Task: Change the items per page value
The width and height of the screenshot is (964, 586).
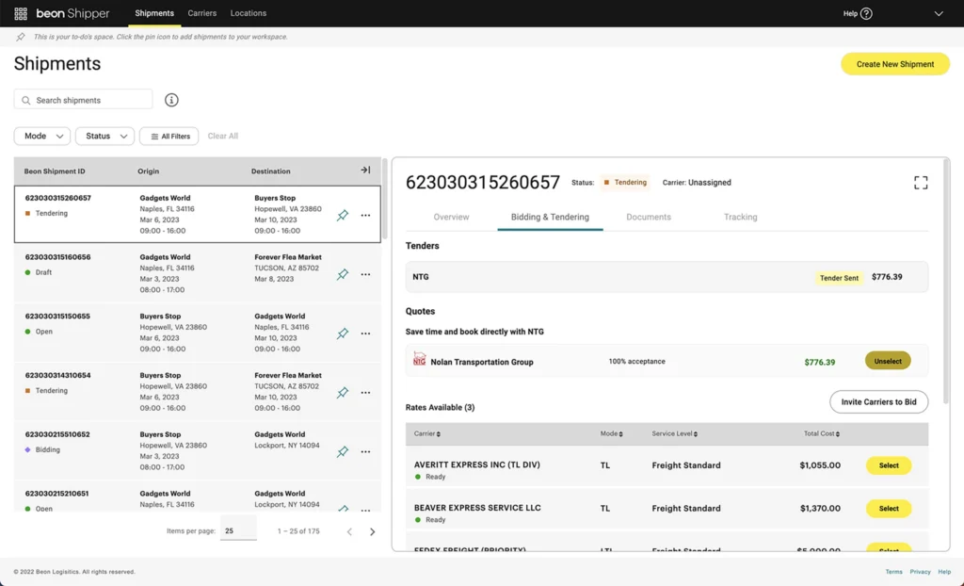Action: [x=238, y=530]
